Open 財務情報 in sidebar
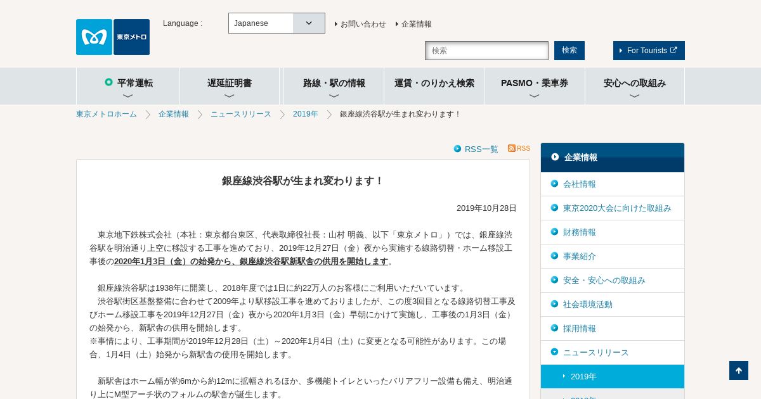761x399 pixels. [613, 232]
